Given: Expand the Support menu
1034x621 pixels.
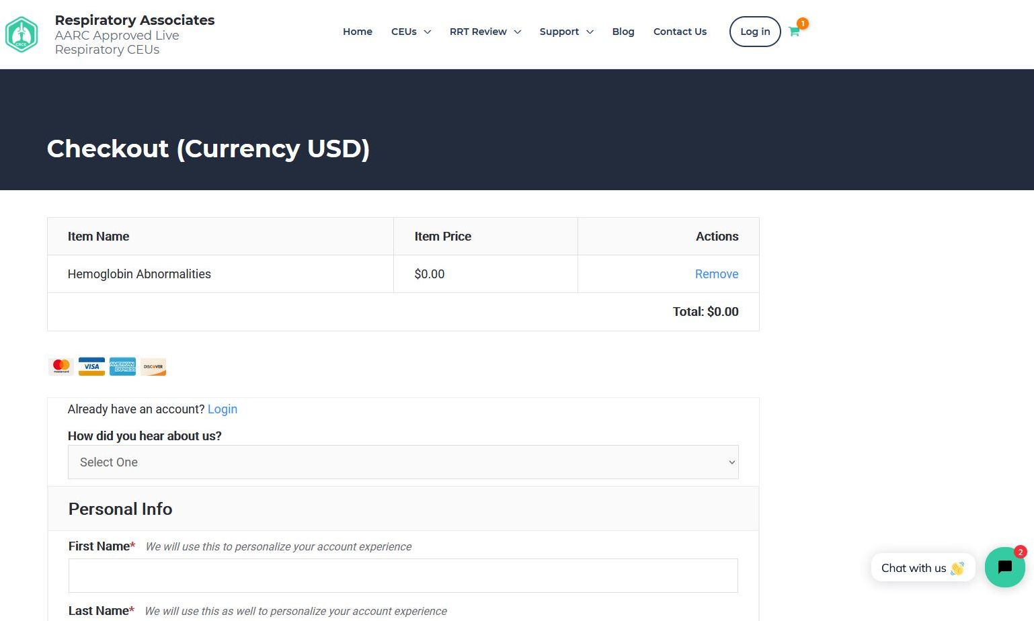Looking at the screenshot, I should coord(566,32).
